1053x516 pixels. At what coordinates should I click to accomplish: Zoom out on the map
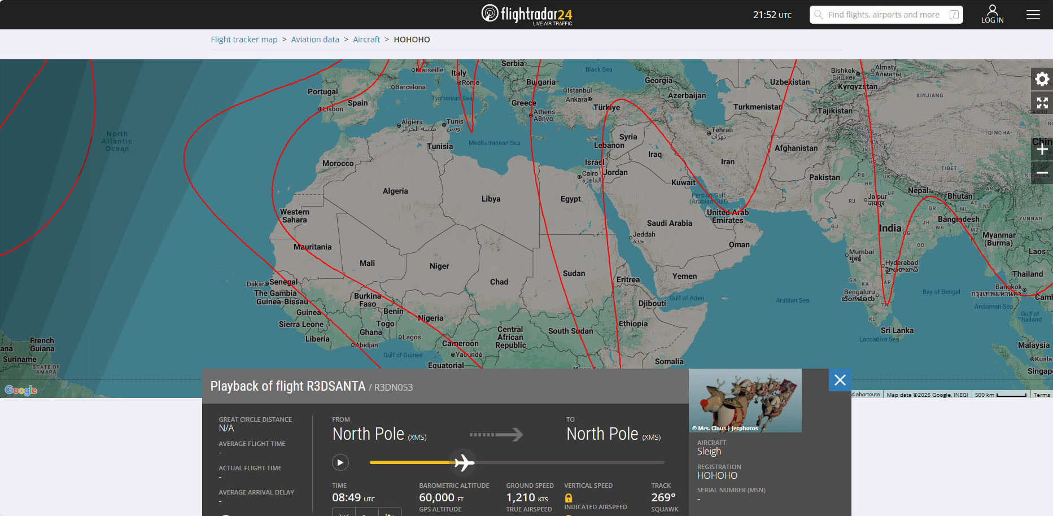[x=1042, y=173]
